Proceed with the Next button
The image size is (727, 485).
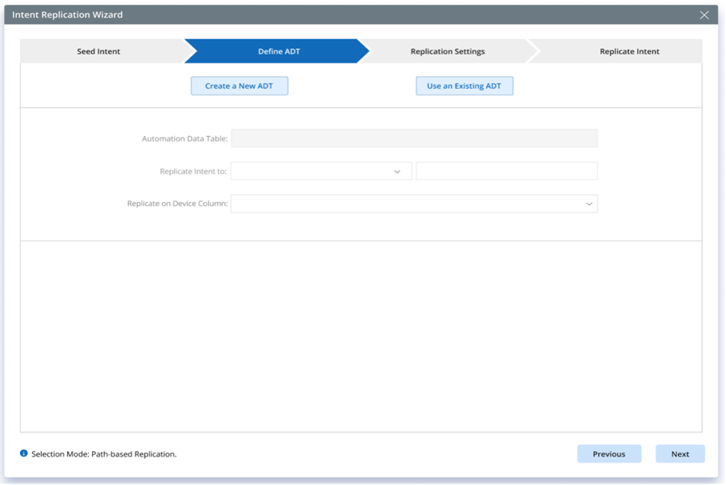(x=680, y=454)
